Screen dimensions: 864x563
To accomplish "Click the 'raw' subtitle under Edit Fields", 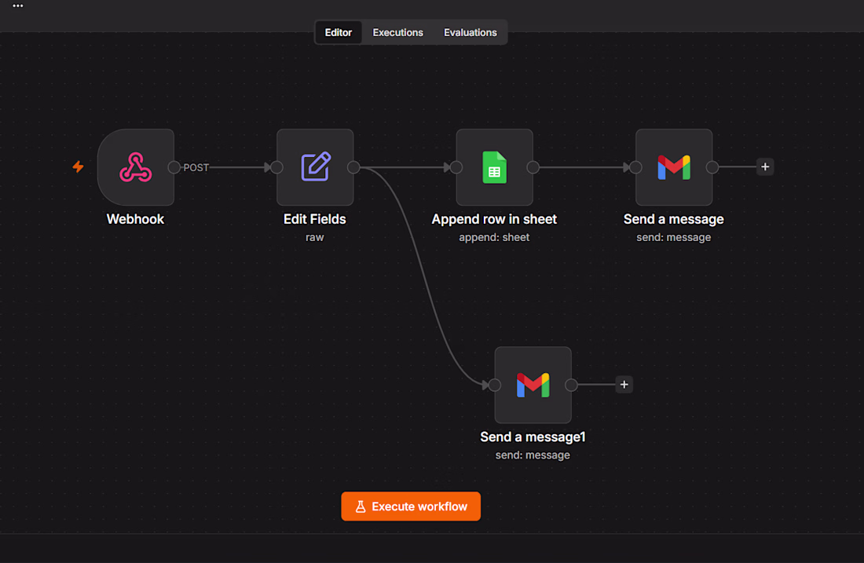I will coord(315,237).
